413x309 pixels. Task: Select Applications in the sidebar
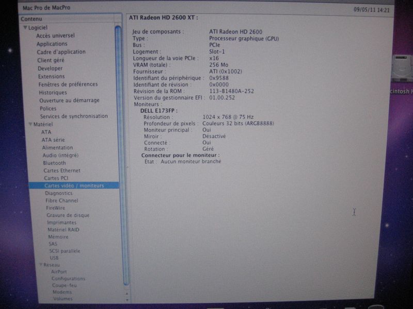click(x=52, y=44)
